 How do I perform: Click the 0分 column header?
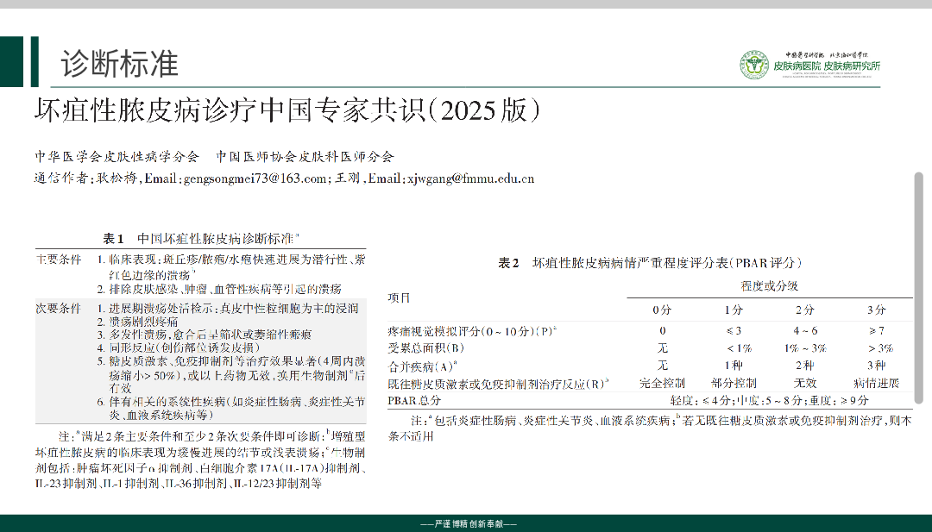(662, 310)
